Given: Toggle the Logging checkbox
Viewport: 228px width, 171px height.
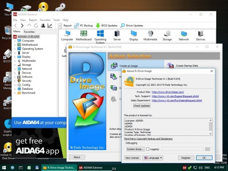Looking at the screenshot, I should click(x=148, y=149).
